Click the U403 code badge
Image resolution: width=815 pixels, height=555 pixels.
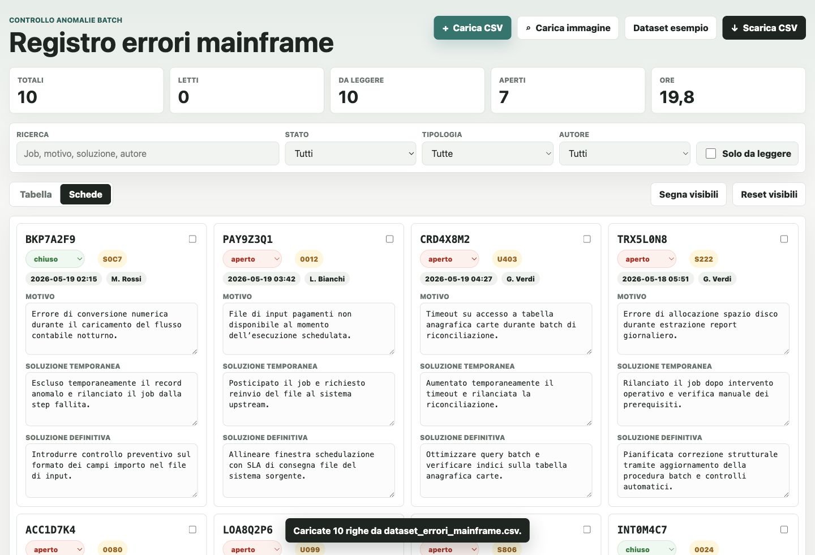click(x=507, y=259)
